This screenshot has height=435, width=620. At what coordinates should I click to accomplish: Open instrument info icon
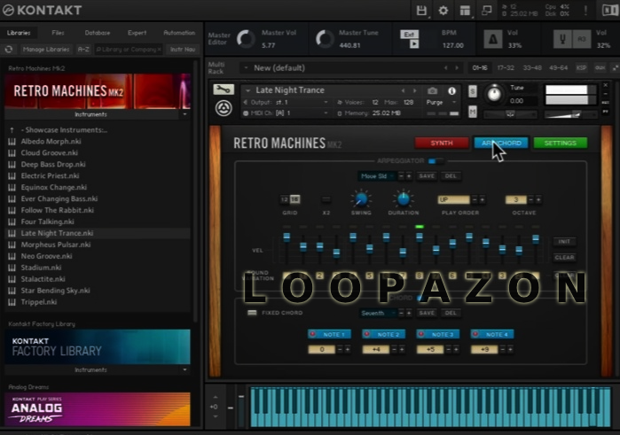coord(451,91)
